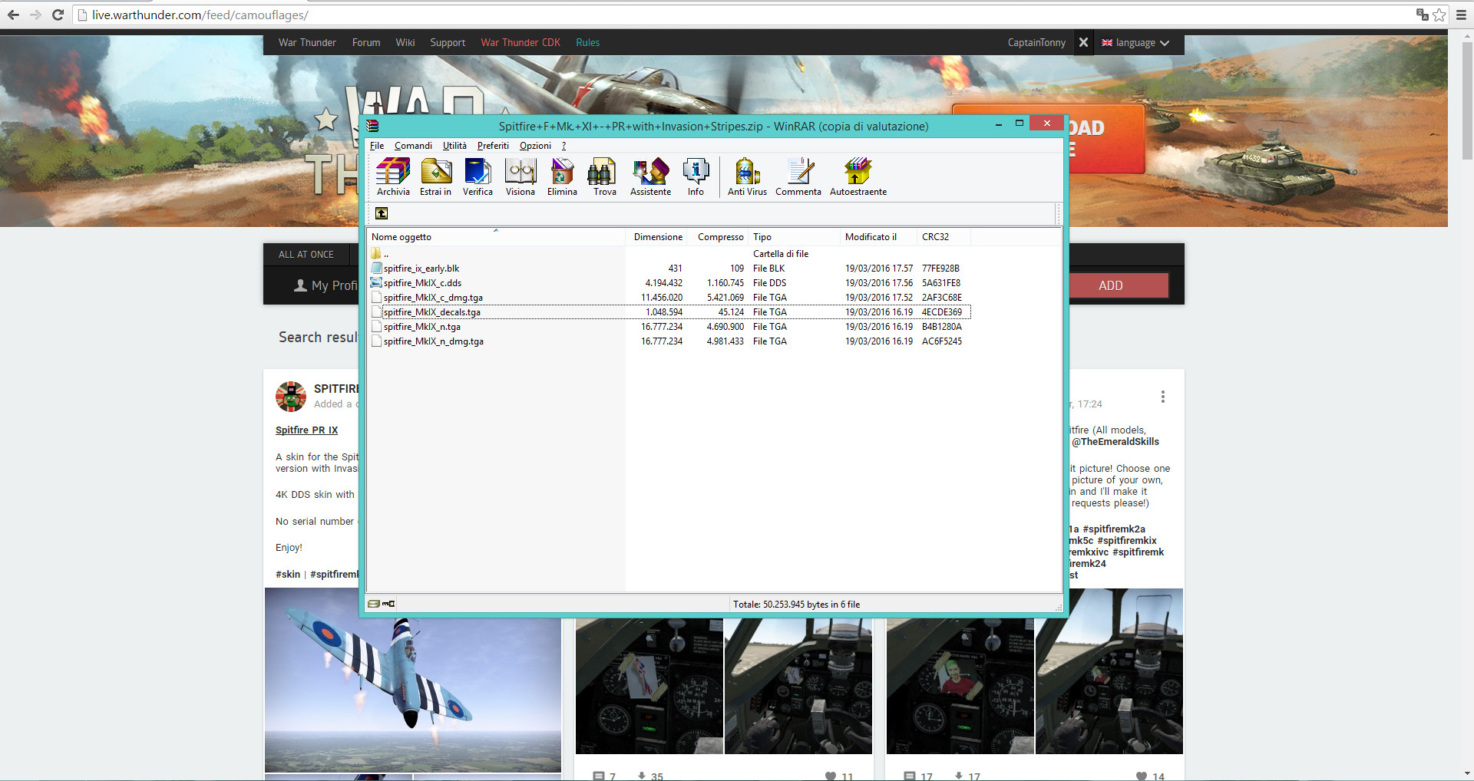The height and width of the screenshot is (781, 1474).
Task: Open the Assistente wizard icon
Action: coord(650,177)
